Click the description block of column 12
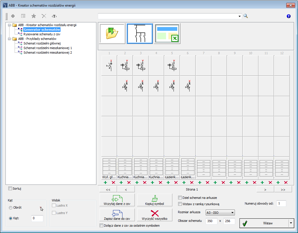This screenshot has height=233, width=298. (x=282, y=168)
